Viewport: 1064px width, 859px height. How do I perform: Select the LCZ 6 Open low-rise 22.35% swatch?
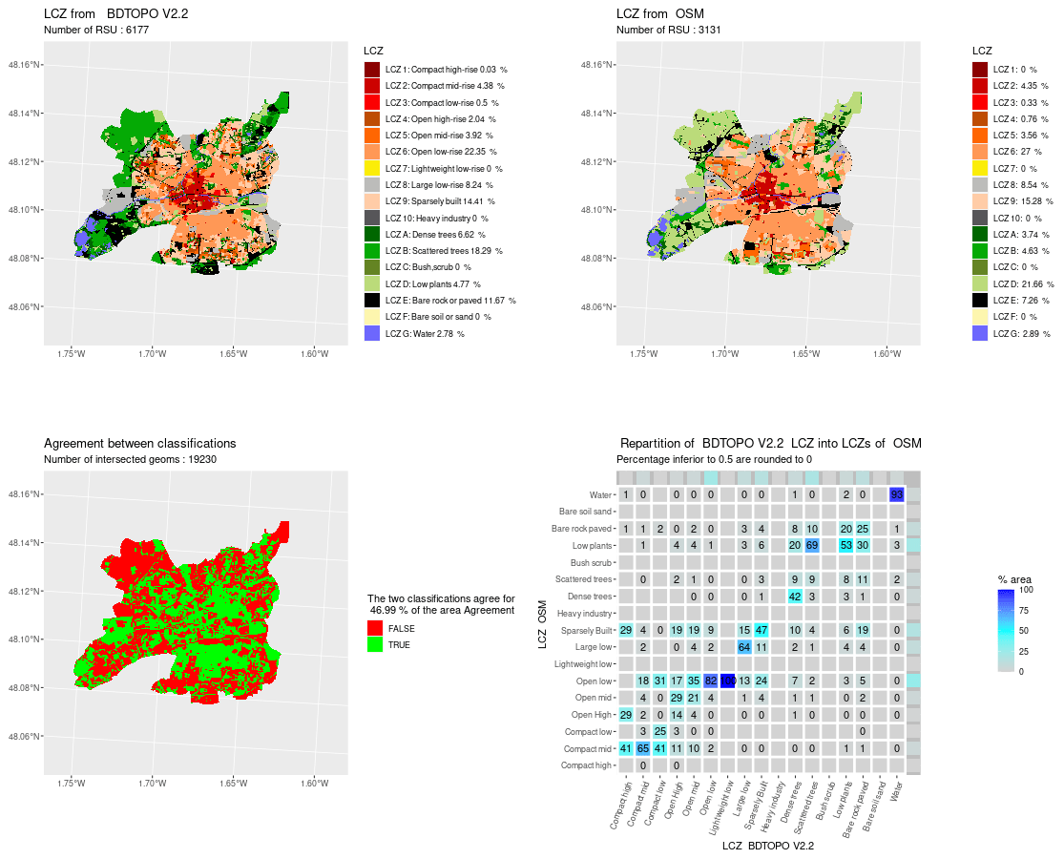pyautogui.click(x=372, y=153)
